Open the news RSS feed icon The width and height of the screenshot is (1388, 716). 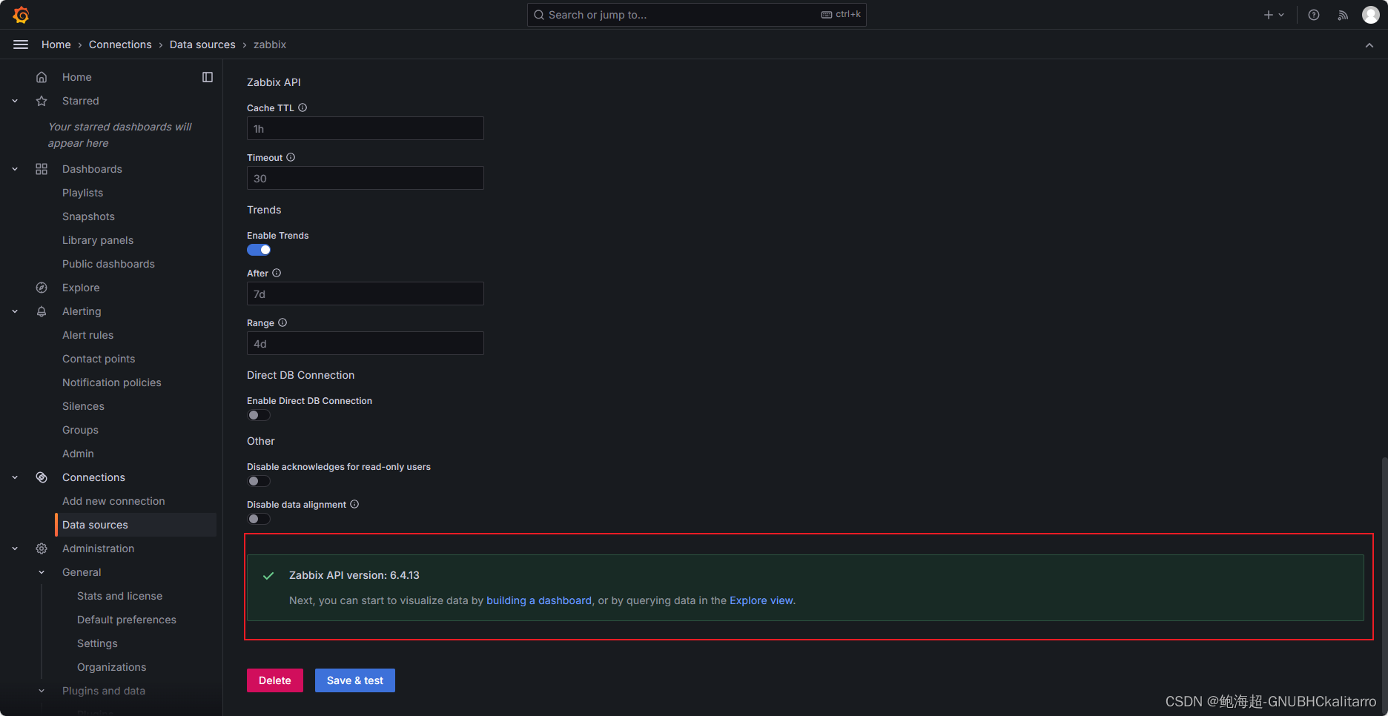click(x=1343, y=15)
